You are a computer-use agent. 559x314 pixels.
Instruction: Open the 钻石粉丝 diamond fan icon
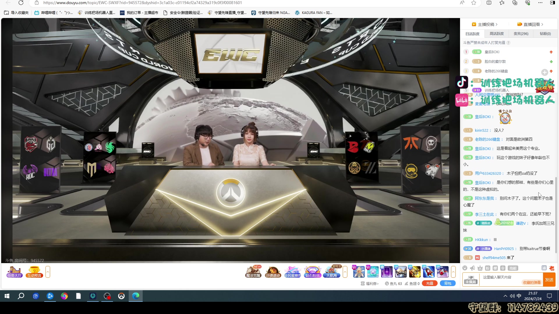click(x=312, y=272)
